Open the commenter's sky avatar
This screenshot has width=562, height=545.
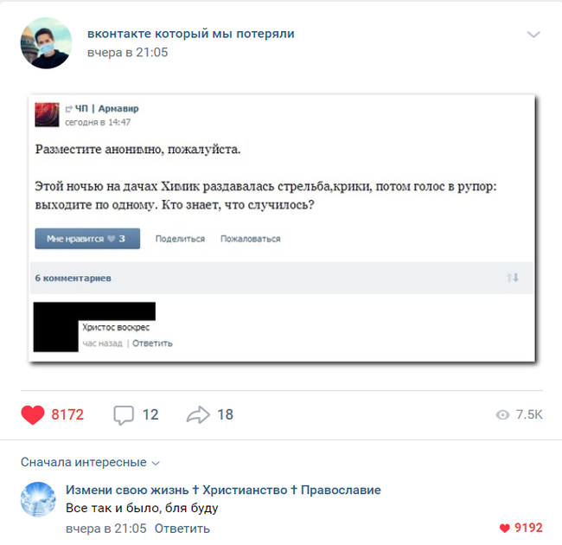(38, 499)
